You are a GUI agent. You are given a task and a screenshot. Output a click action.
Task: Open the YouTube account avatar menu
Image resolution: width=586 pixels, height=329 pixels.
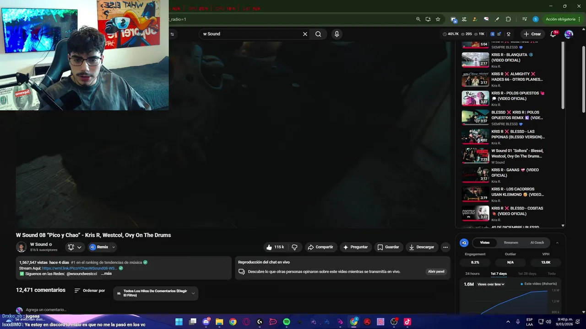[x=569, y=34]
